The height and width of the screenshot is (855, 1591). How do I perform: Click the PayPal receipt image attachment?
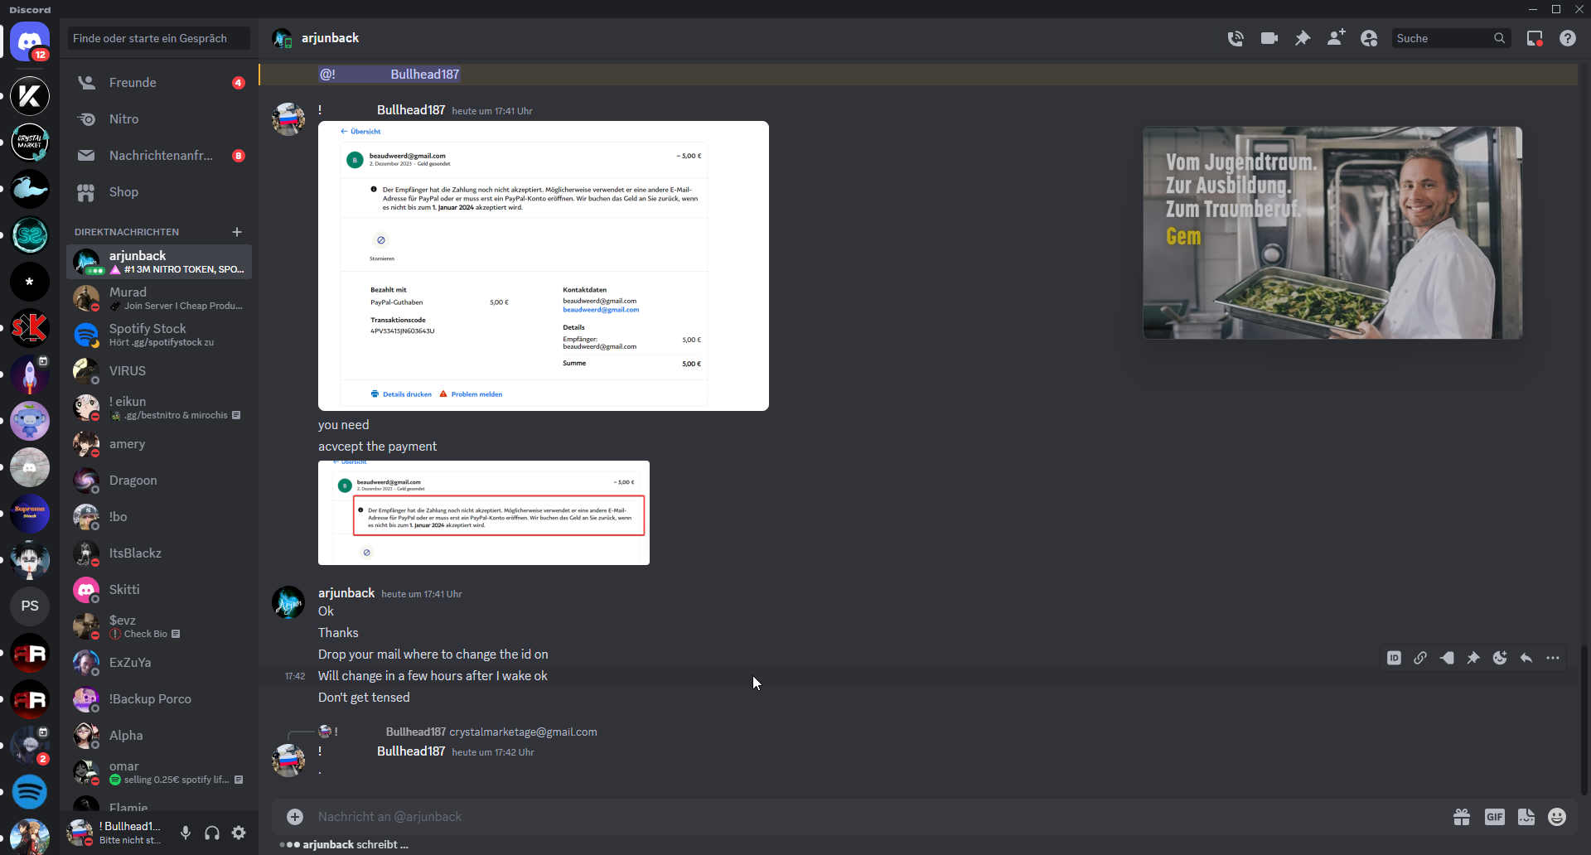[x=543, y=265]
